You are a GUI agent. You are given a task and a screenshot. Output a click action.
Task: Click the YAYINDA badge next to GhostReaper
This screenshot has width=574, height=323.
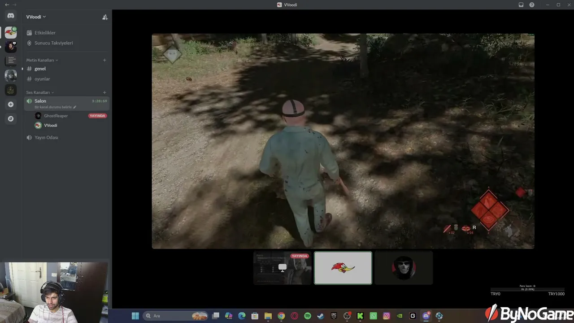pos(97,116)
